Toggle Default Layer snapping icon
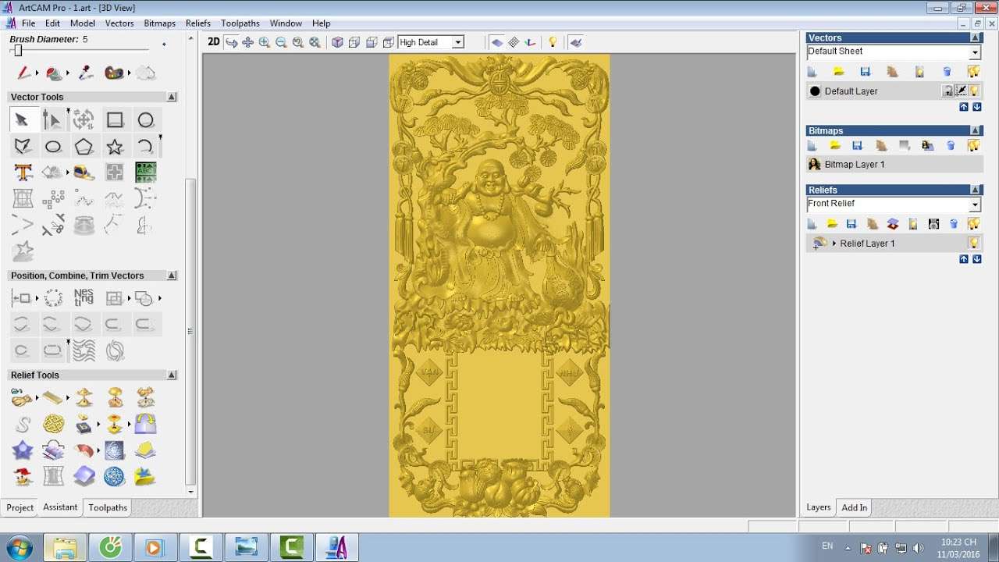The image size is (999, 562). click(962, 91)
